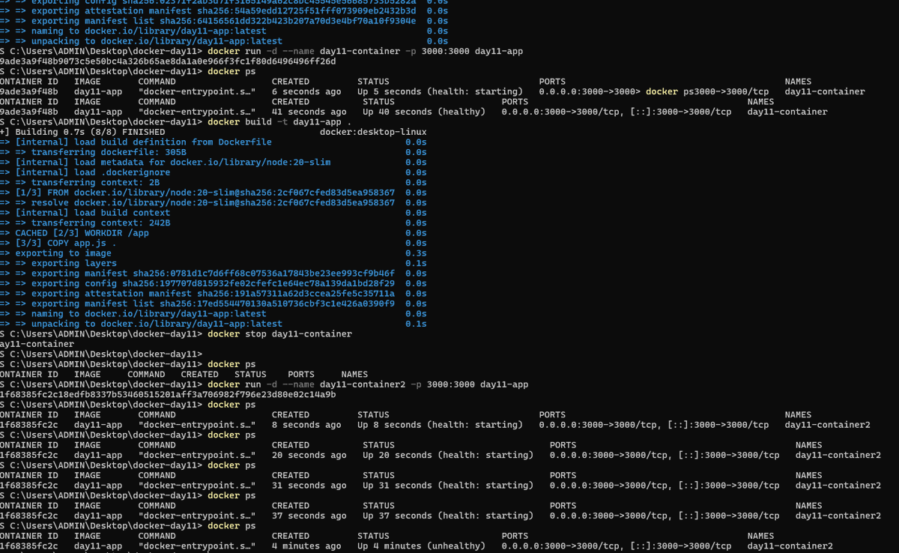899x553 pixels.
Task: Click the '8 seconds ago' created value
Action: pyautogui.click(x=306, y=425)
